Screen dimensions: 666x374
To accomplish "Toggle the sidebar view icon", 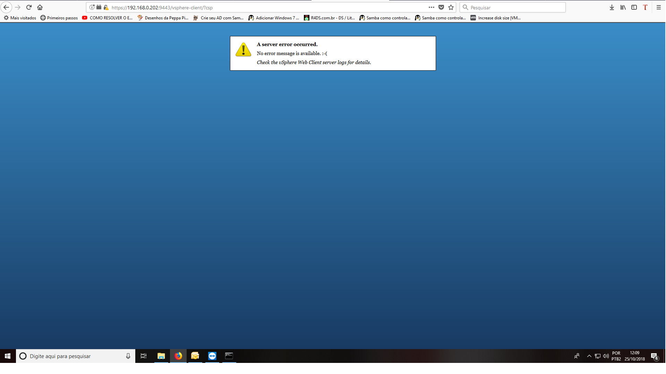I will point(634,7).
